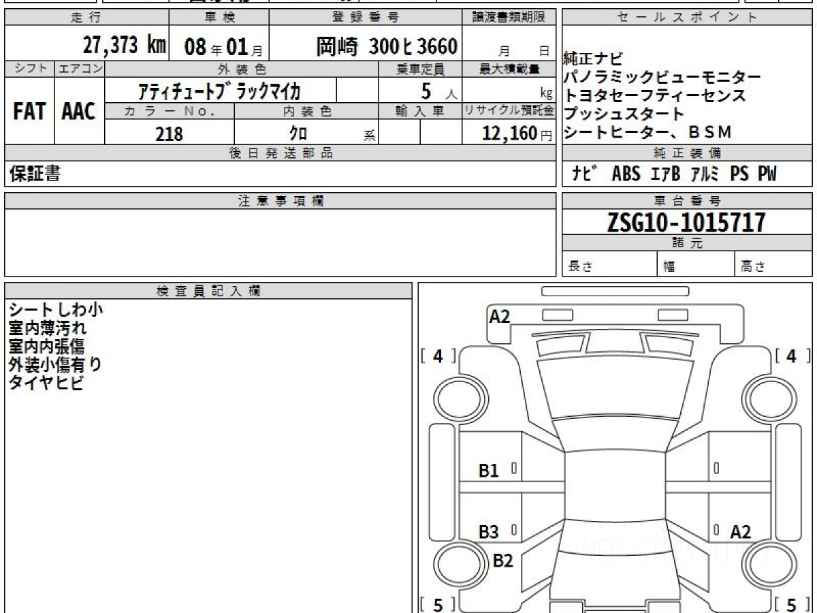Click the 高さ dimension cell

pos(774,265)
